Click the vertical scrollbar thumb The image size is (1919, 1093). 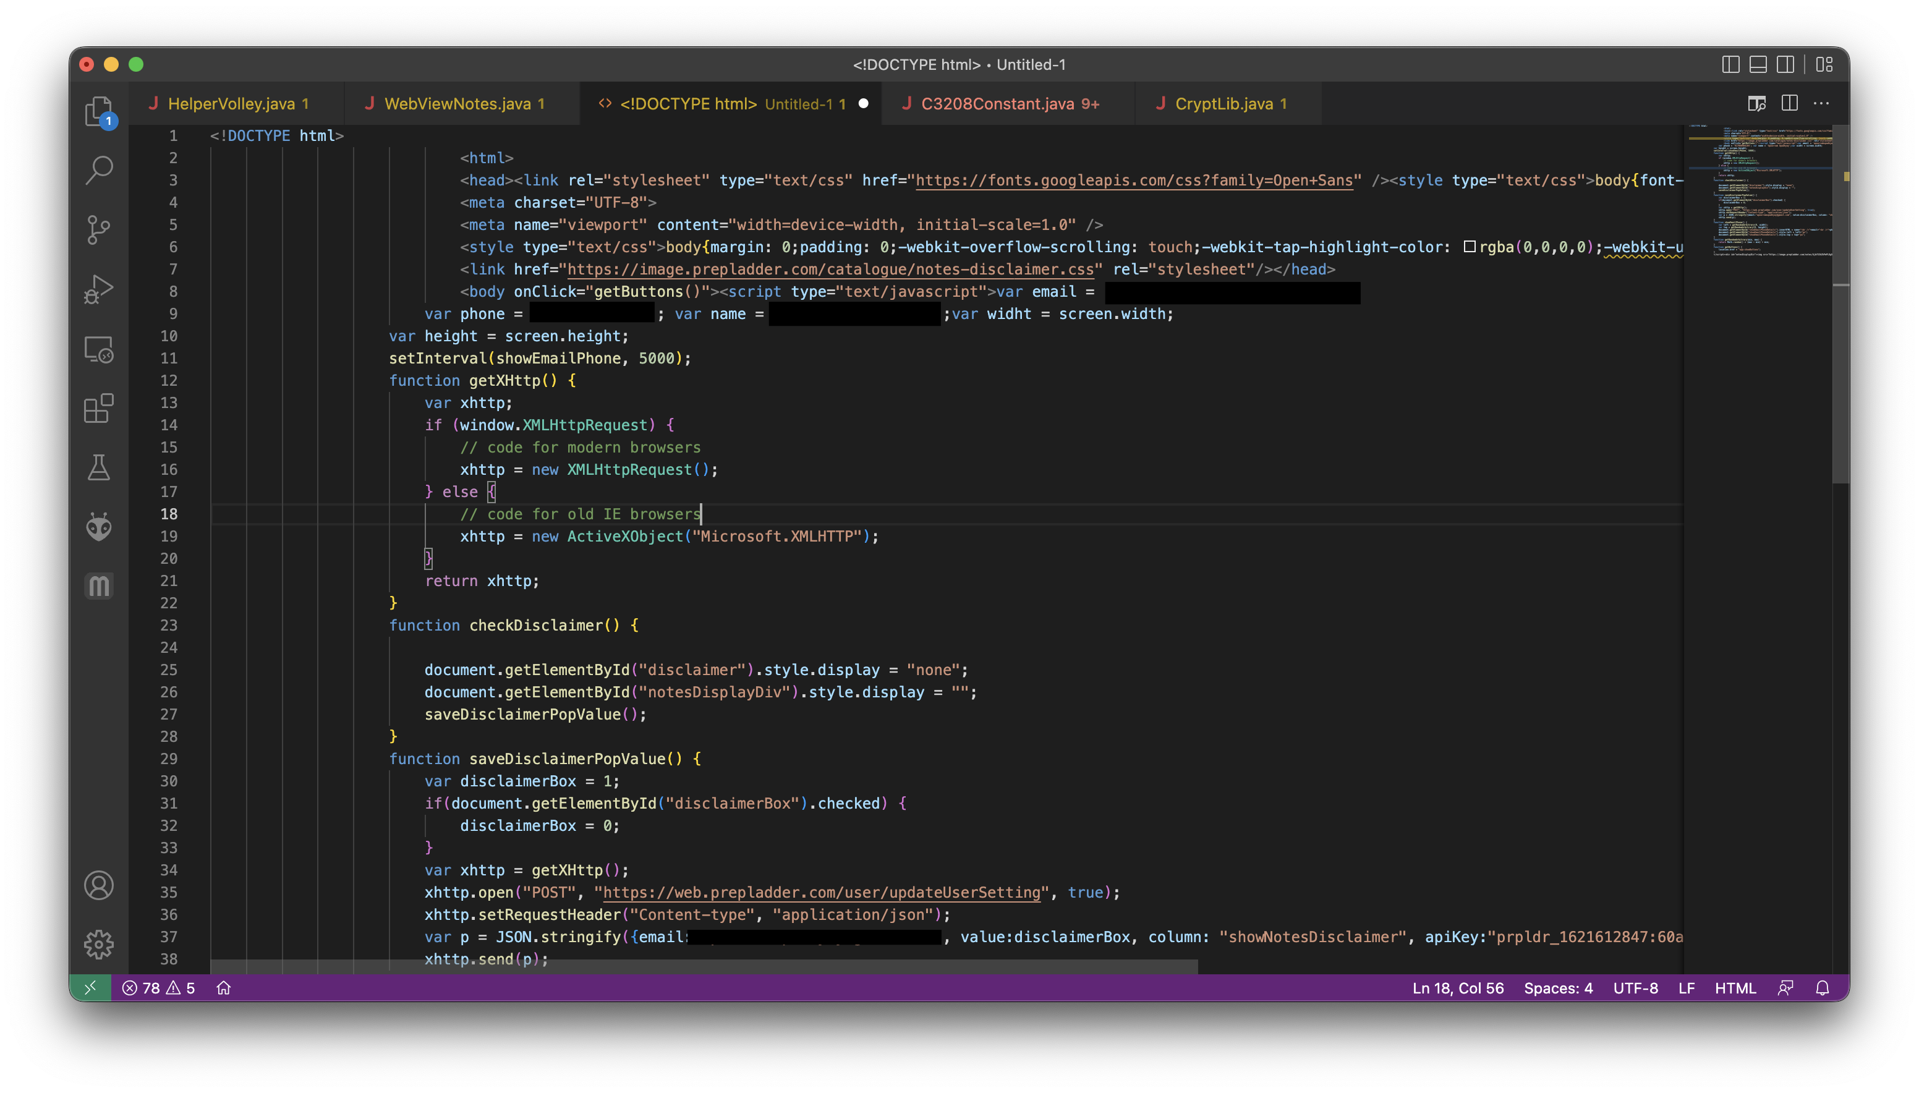tap(1840, 304)
